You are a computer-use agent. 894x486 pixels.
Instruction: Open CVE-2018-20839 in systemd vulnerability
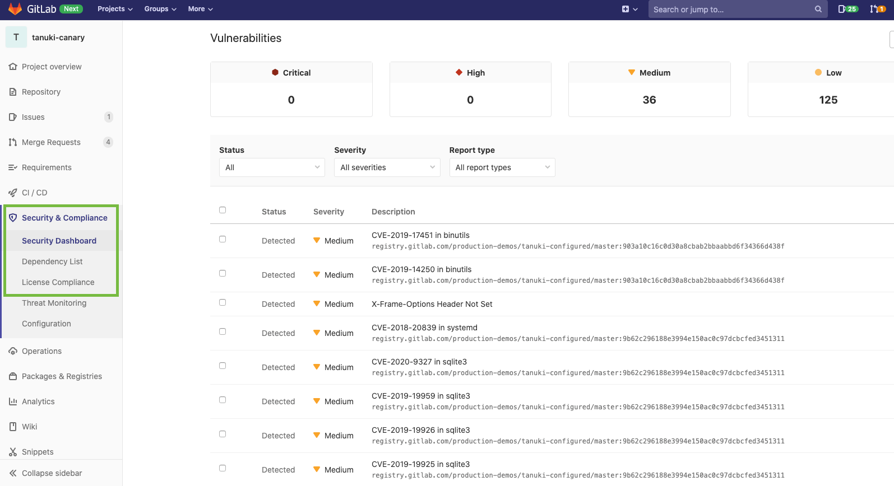point(424,328)
